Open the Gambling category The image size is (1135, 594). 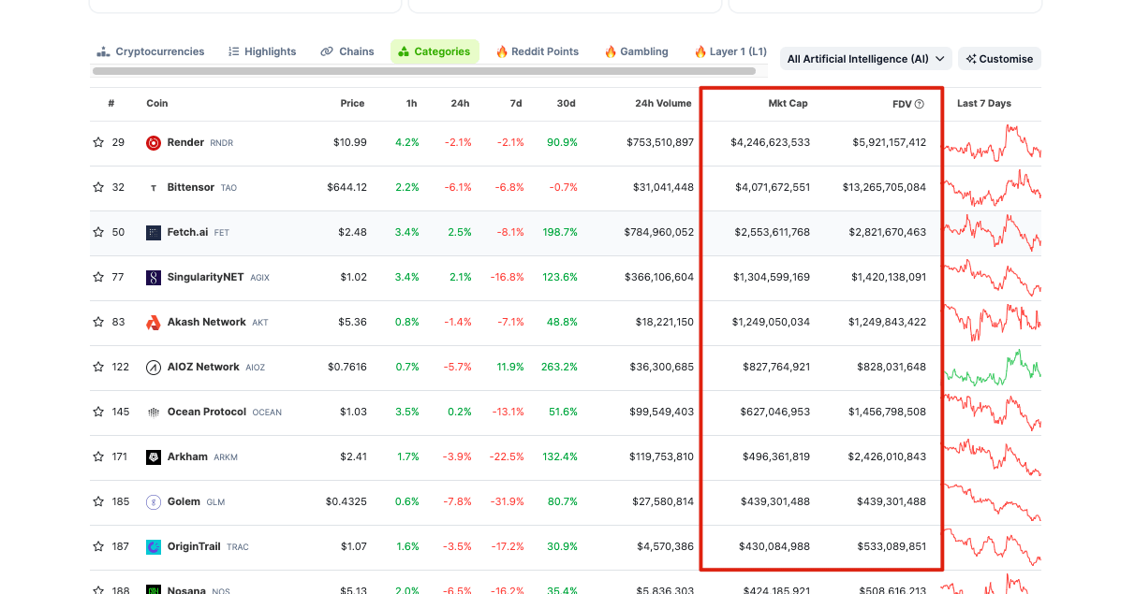coord(637,51)
